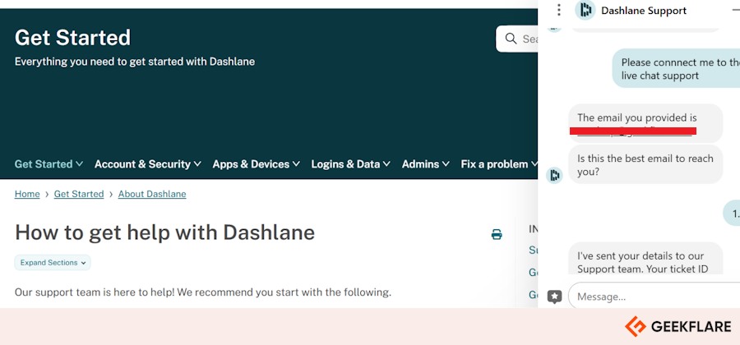Click the 'Everything you need to get started' subtitle
Viewport: 740px width, 345px height.
click(135, 62)
